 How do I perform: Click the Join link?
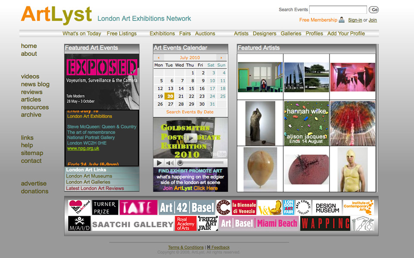[373, 20]
